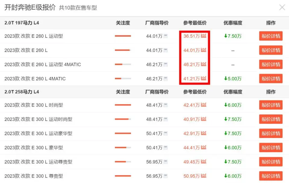Select the E 300 L 尊贵型 model link
The width and height of the screenshot is (289, 183).
34,176
